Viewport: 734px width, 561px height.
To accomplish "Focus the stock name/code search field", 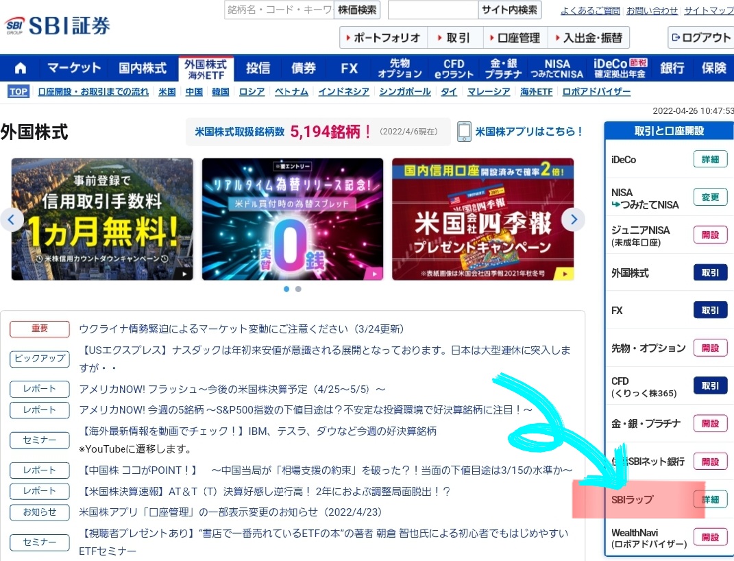I will point(279,10).
